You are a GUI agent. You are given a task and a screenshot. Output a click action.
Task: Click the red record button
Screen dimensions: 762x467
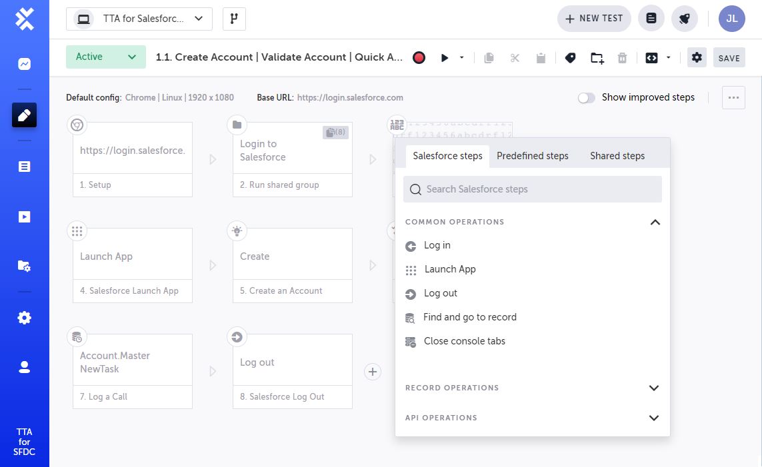point(419,58)
